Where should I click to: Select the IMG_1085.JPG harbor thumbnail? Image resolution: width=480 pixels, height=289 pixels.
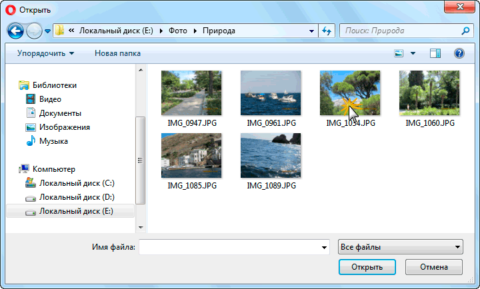[x=191, y=155]
